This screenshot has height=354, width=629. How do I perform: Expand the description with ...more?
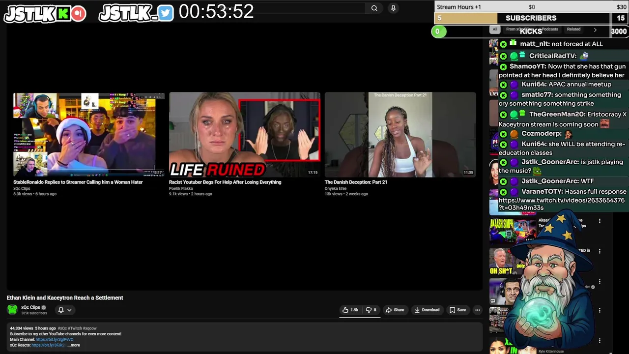point(74,345)
